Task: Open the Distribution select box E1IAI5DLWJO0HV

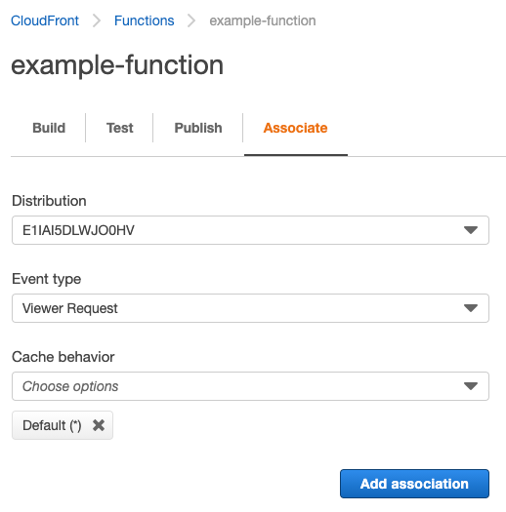Action: coord(250,230)
